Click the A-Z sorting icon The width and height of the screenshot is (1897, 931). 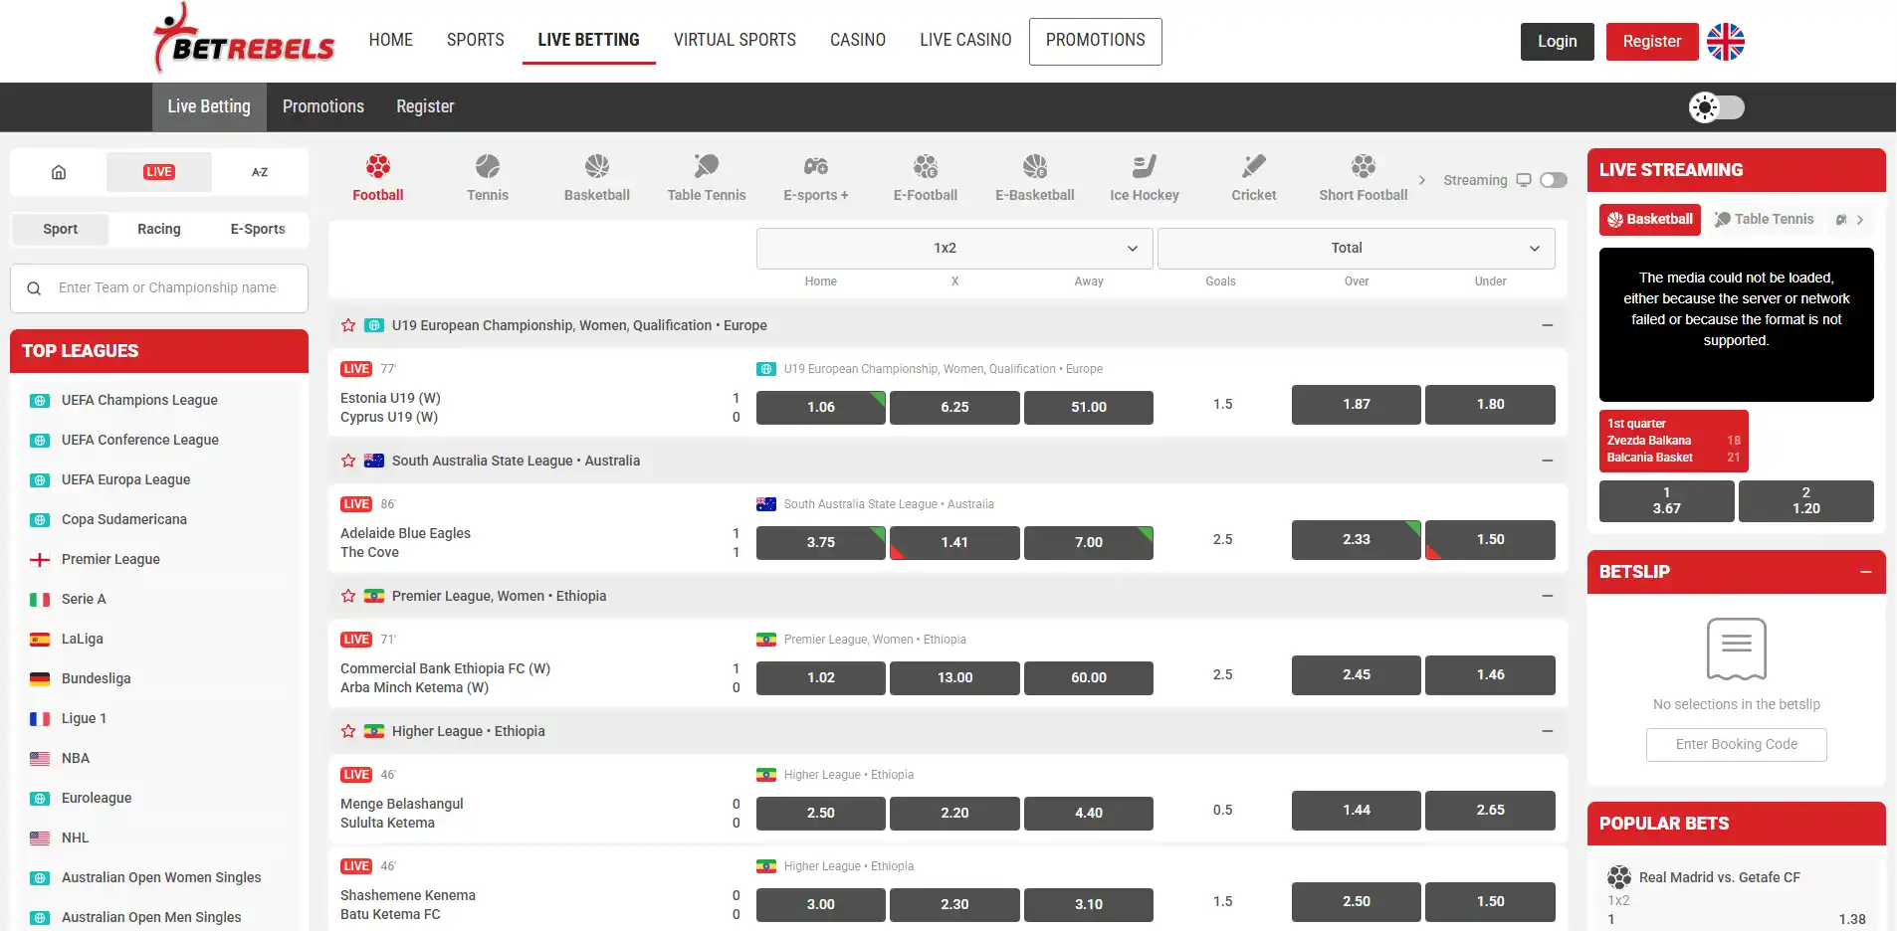tap(260, 172)
